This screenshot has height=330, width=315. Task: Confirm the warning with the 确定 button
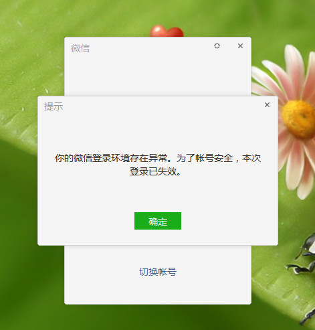(158, 221)
